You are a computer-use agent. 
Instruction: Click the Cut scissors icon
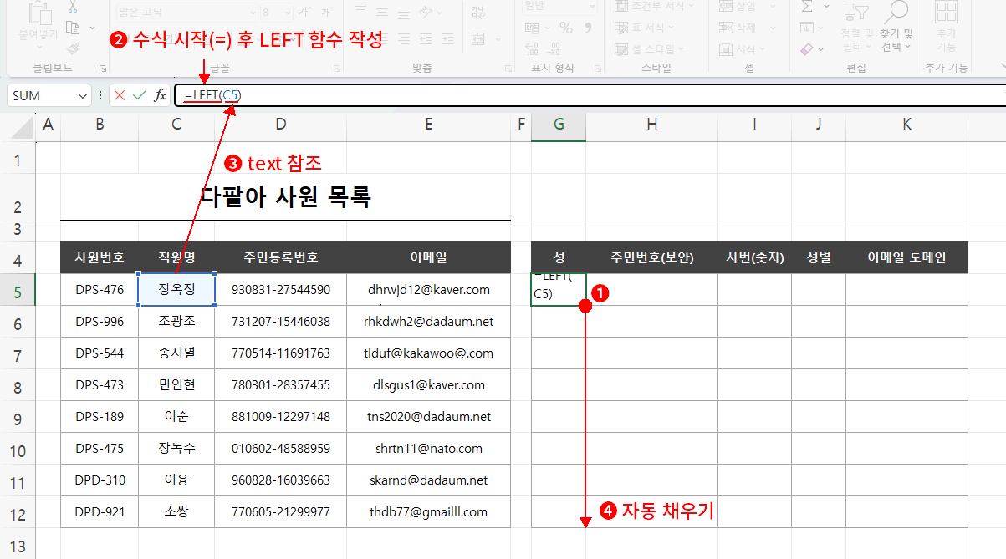coord(73,7)
